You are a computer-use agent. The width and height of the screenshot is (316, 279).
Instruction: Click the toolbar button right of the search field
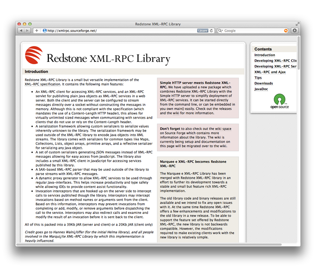click(x=295, y=30)
